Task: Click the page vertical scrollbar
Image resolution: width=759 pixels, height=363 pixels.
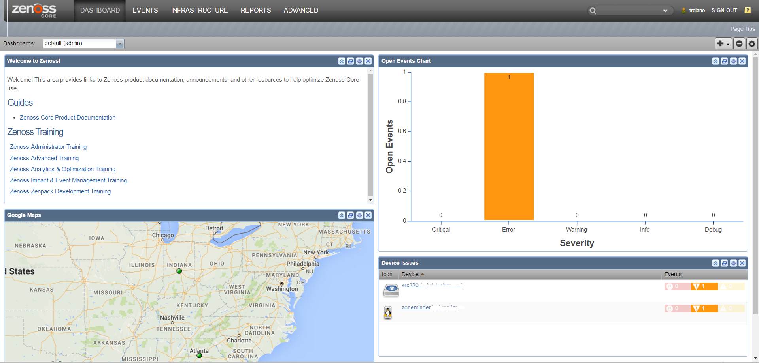Action: pyautogui.click(x=755, y=185)
